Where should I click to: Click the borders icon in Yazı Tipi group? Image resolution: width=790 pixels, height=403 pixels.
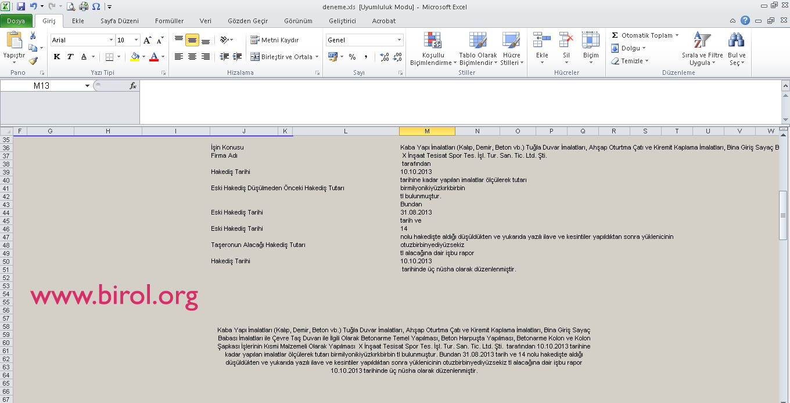coord(109,57)
